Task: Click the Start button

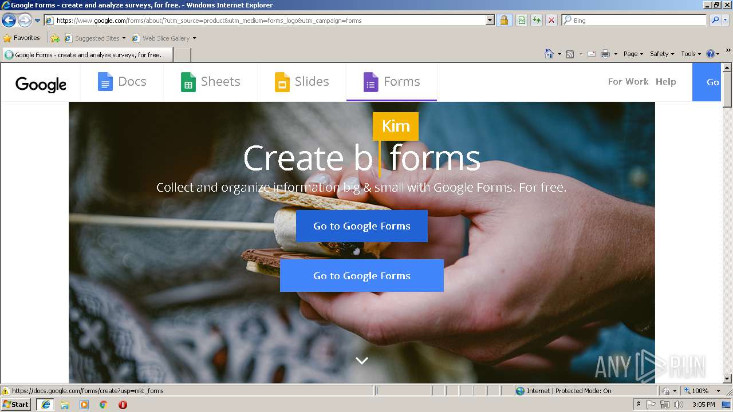Action: point(15,405)
